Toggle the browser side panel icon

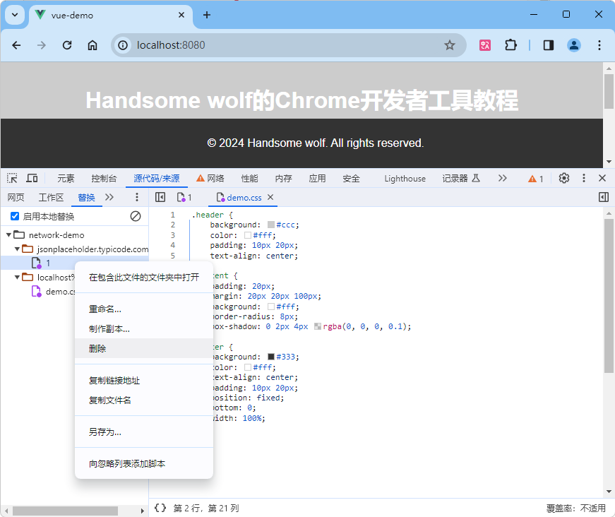(x=549, y=45)
